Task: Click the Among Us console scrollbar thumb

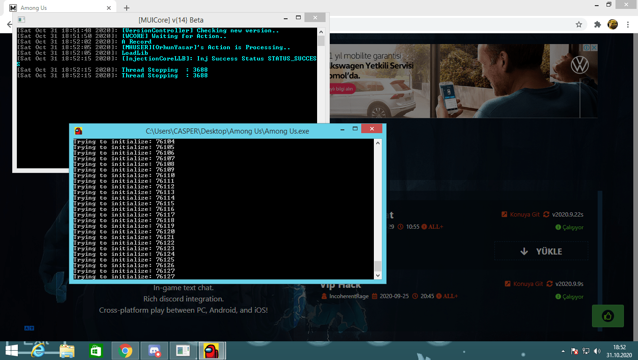Action: [x=378, y=266]
